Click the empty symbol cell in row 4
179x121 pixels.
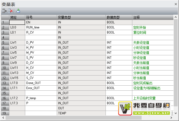coord(41,37)
